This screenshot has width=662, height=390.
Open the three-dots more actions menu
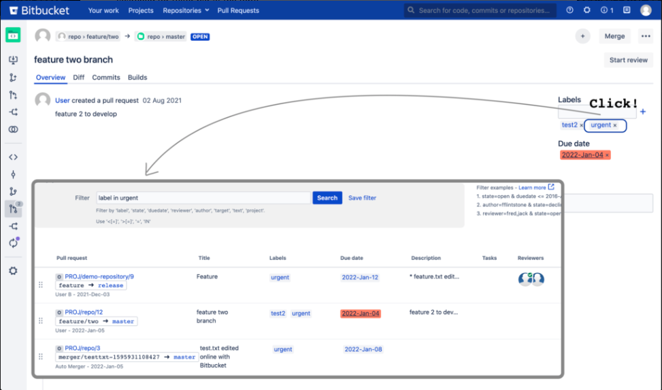tap(646, 36)
